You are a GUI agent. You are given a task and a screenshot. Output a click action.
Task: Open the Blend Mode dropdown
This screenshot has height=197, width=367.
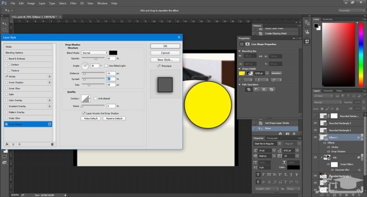pos(95,53)
